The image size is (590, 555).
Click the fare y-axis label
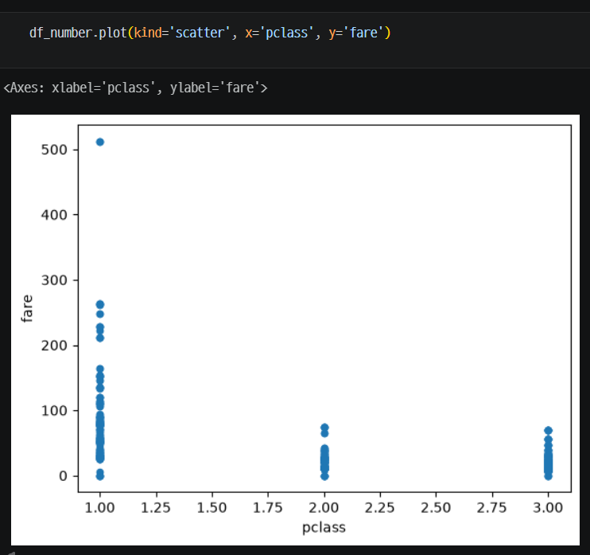(27, 308)
